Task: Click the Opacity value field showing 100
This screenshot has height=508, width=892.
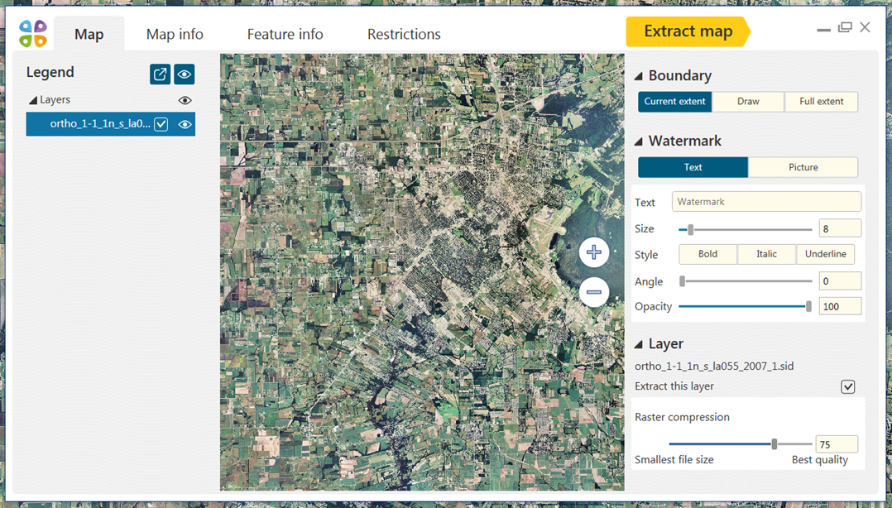Action: pyautogui.click(x=840, y=306)
